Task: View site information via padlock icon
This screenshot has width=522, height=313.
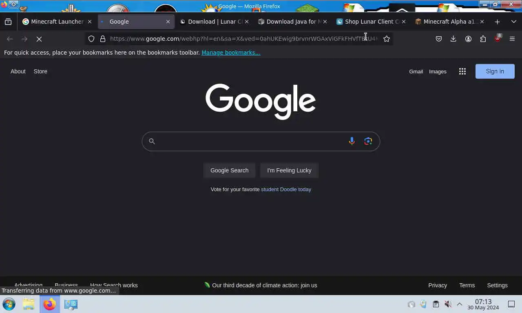Action: point(103,39)
